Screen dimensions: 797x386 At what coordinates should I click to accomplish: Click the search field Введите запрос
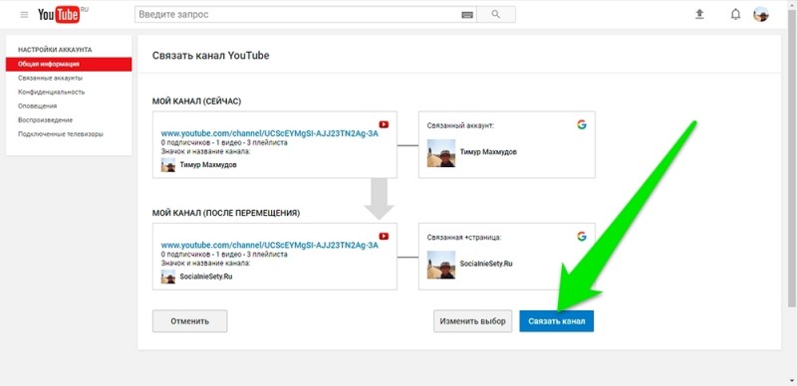298,14
